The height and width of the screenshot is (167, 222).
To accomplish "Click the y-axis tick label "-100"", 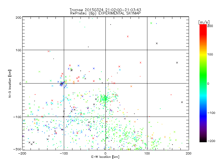I will point(17,117).
